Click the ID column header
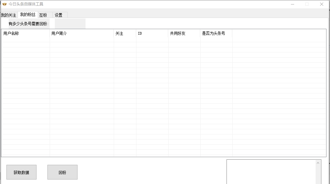 pyautogui.click(x=152, y=33)
